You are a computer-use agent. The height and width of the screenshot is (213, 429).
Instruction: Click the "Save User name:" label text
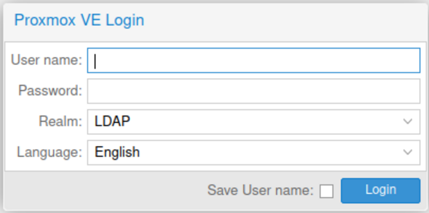tap(261, 191)
